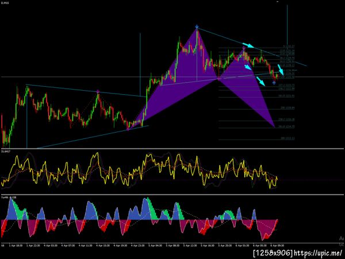
Task: Click the chart symbol label D,M15
Action: 5,3
